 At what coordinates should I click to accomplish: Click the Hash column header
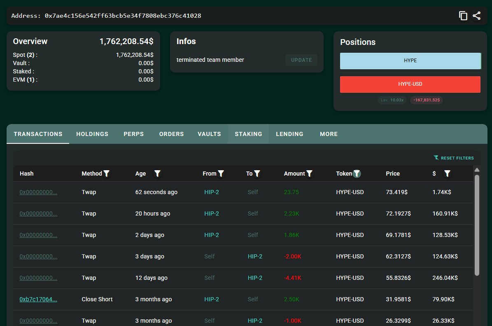(26, 174)
